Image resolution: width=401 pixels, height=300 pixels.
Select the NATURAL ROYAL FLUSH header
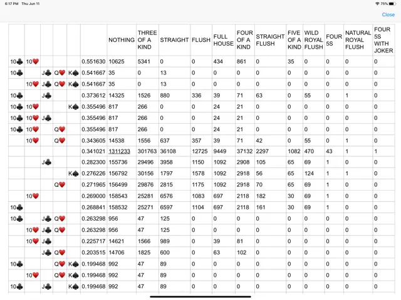tap(358, 40)
